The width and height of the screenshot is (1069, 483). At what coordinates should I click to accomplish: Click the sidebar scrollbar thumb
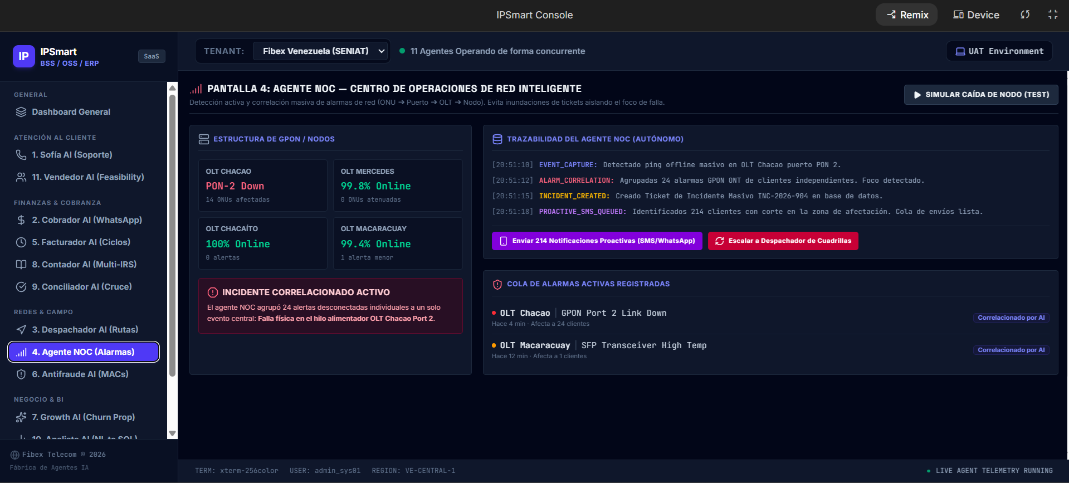(x=173, y=236)
